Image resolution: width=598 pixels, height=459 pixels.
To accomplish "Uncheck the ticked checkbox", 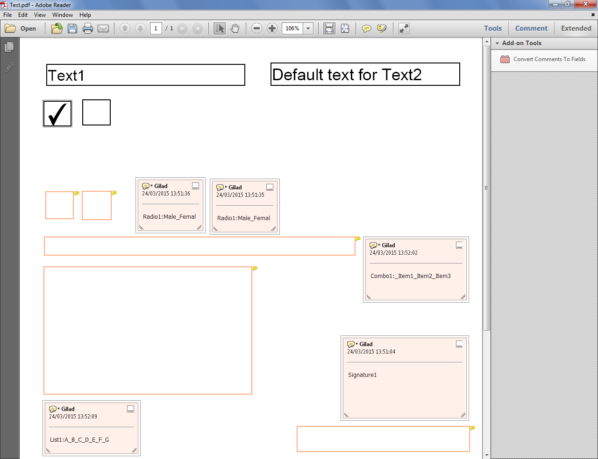I will [x=57, y=113].
